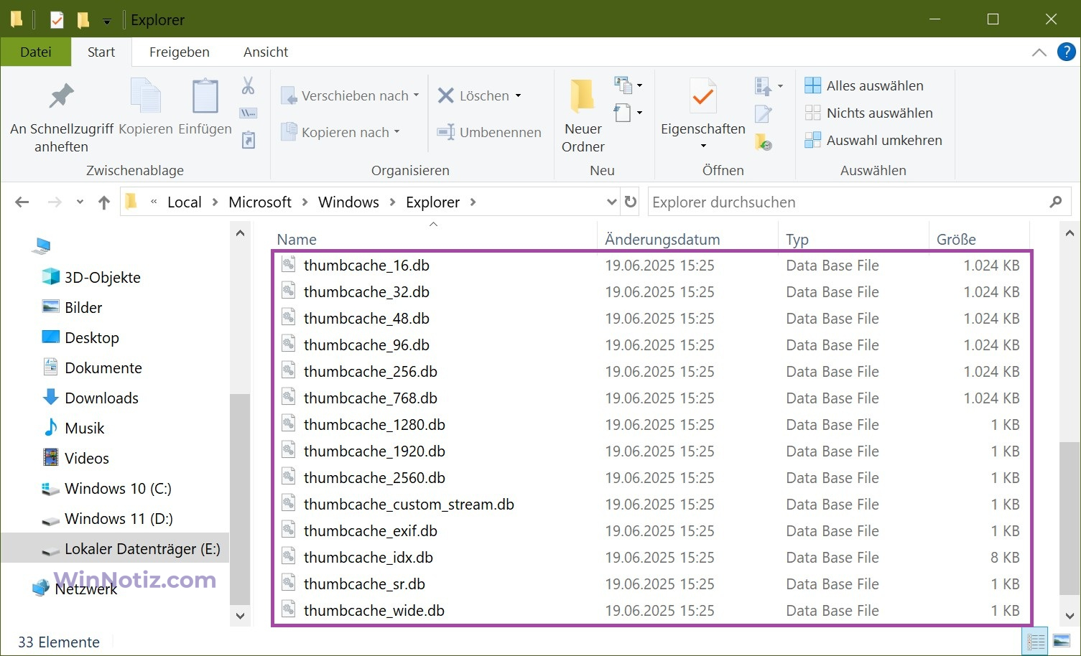The width and height of the screenshot is (1081, 656).
Task: Collapse the ribbon with the chevron
Action: pyautogui.click(x=1039, y=52)
